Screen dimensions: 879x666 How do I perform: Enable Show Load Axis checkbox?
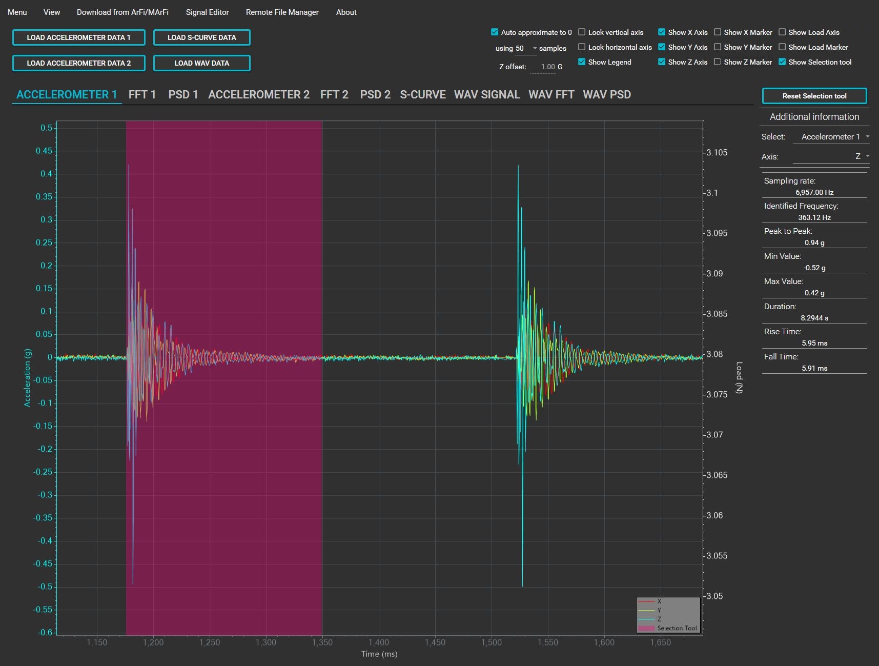782,32
